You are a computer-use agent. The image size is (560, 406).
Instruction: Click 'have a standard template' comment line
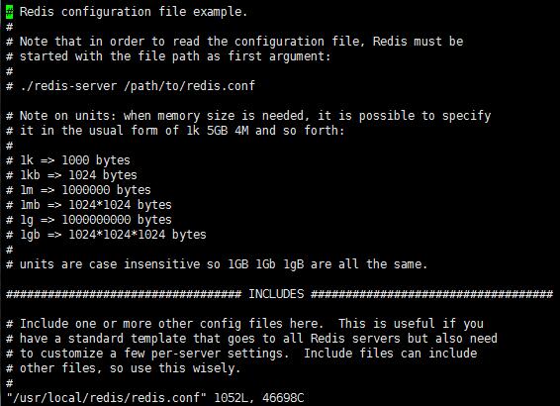pyautogui.click(x=251, y=339)
